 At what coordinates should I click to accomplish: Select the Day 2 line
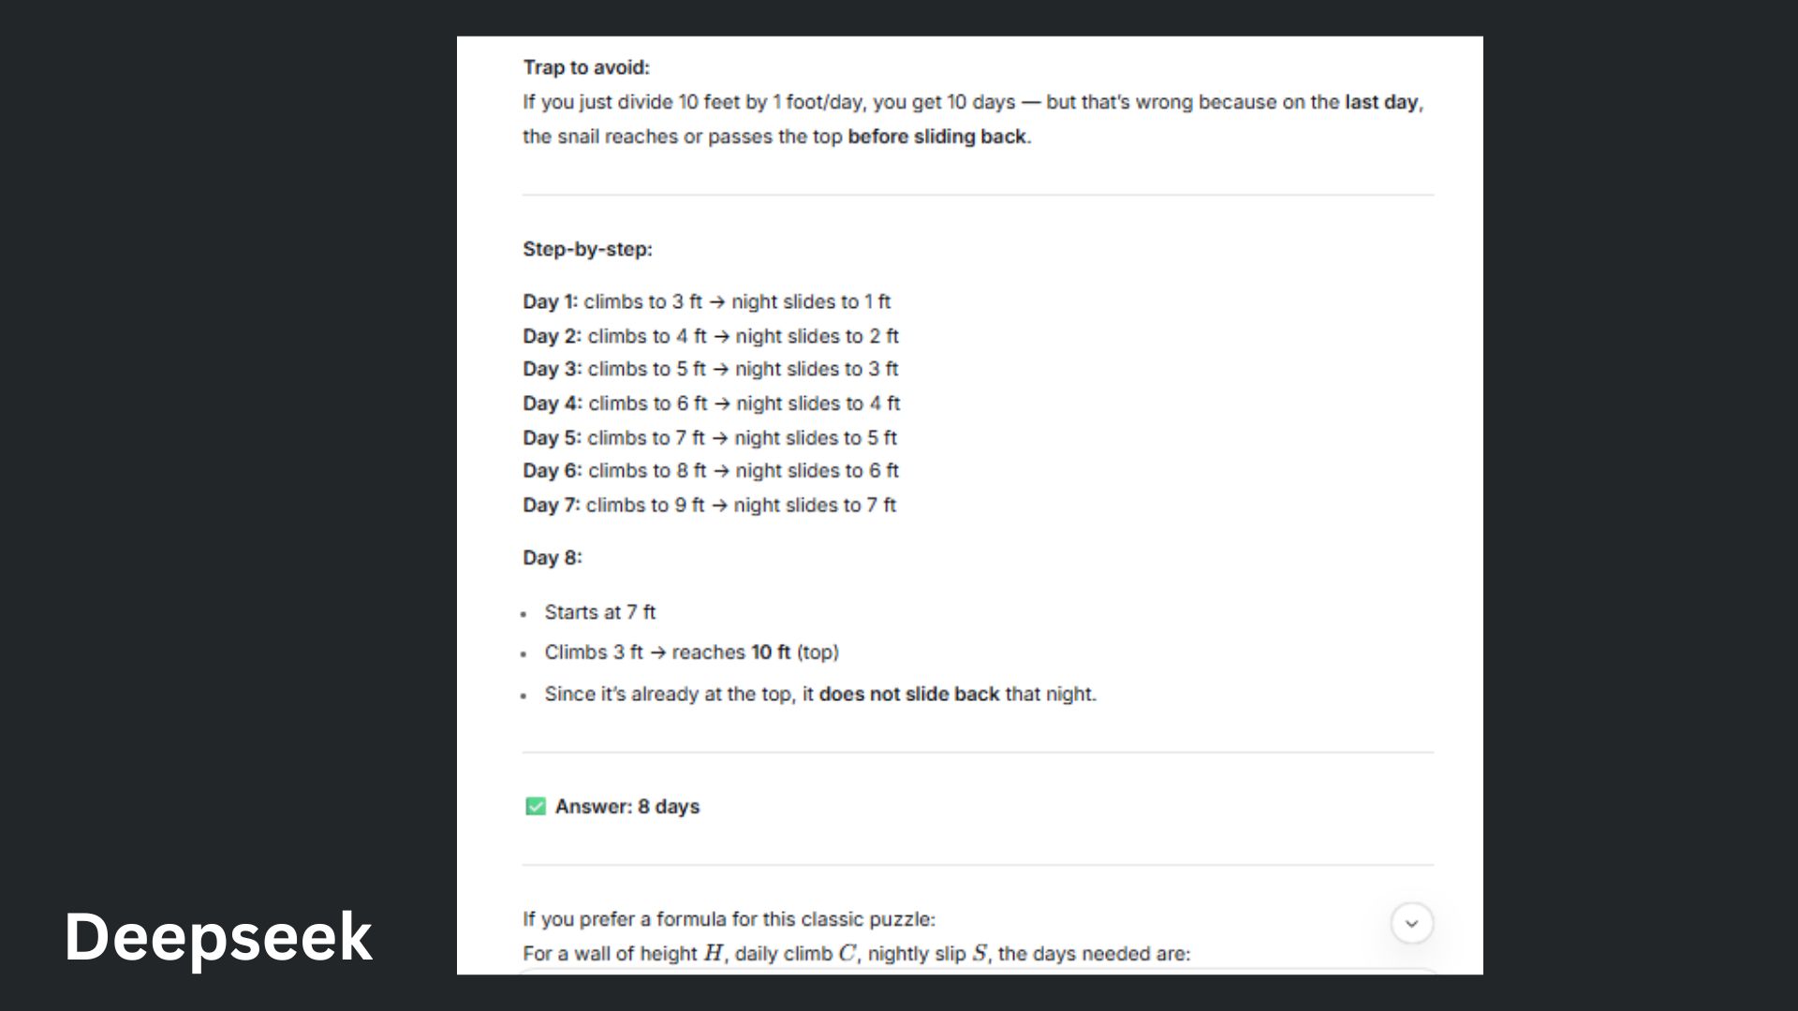click(x=710, y=335)
